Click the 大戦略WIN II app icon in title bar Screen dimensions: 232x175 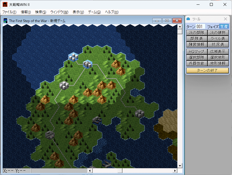point(5,4)
